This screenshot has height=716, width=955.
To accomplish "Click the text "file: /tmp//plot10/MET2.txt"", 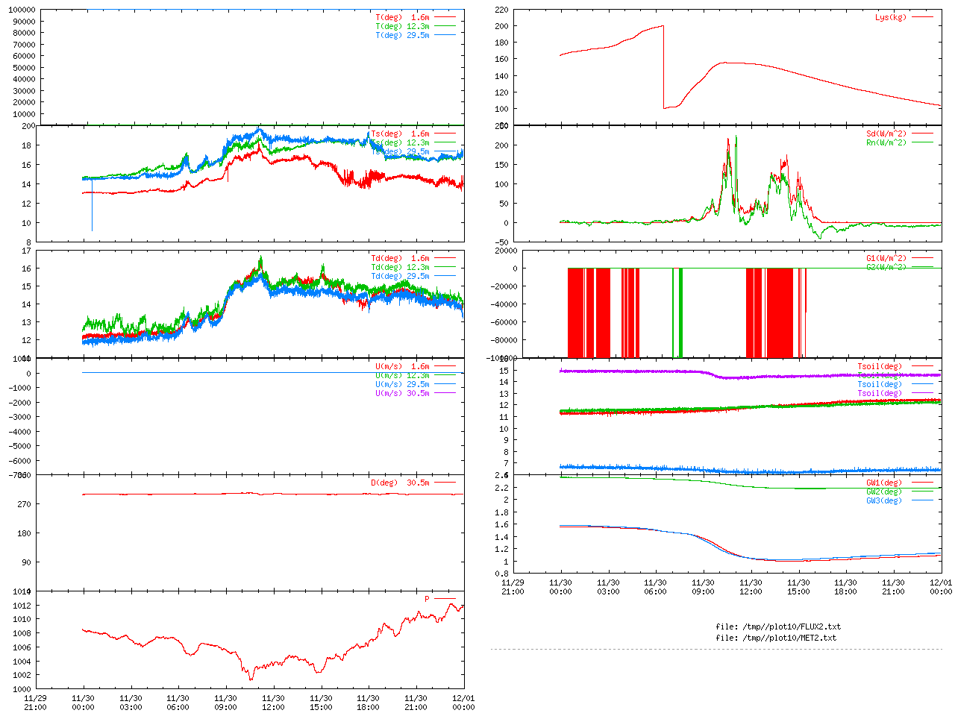I will coord(776,638).
